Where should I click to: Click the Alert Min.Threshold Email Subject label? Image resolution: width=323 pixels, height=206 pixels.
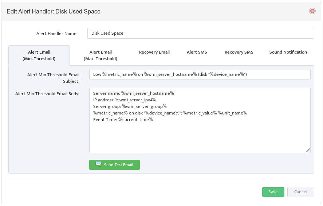(x=53, y=78)
